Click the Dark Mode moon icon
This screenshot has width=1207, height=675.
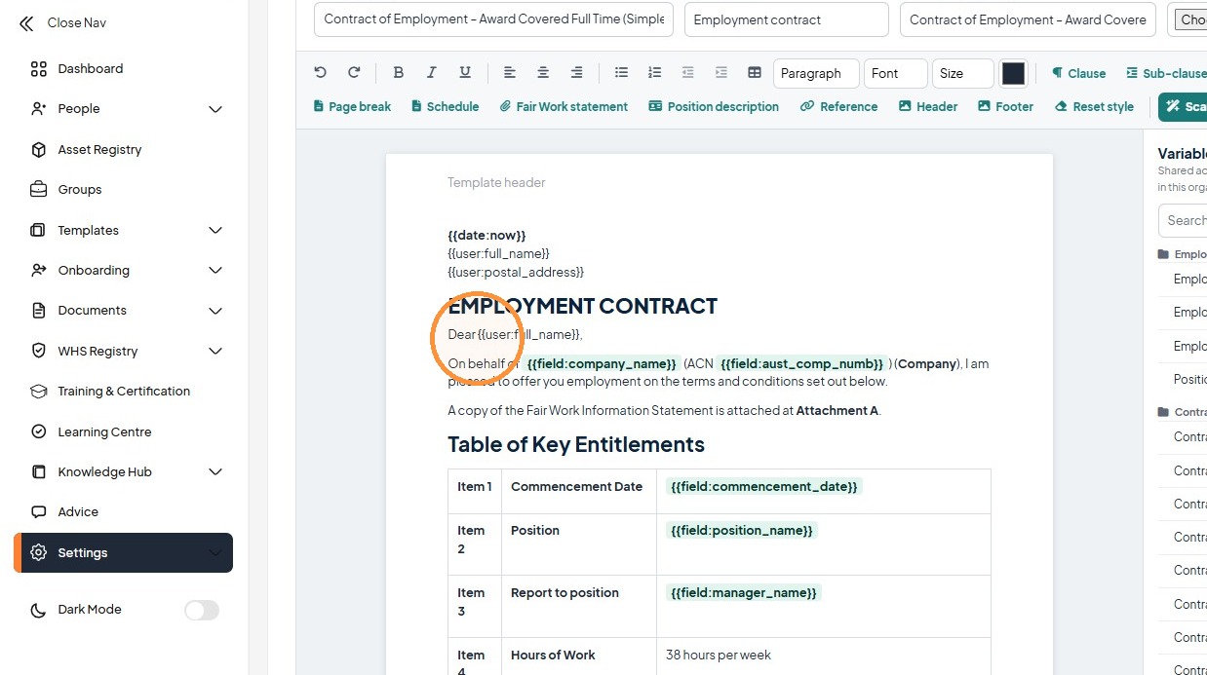coord(39,611)
